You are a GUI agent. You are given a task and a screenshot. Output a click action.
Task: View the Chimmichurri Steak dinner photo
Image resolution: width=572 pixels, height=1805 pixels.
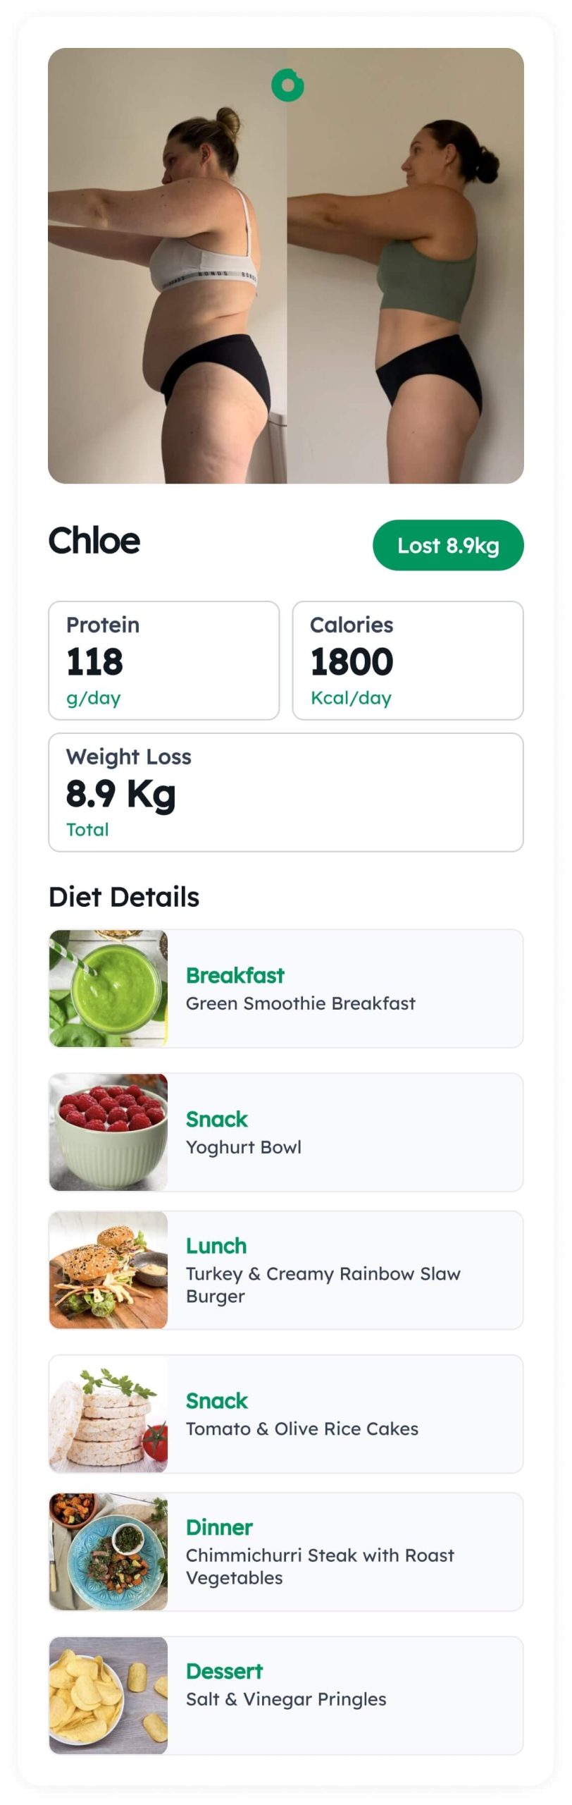click(x=108, y=1551)
